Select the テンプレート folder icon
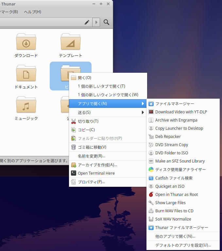 coord(70,42)
